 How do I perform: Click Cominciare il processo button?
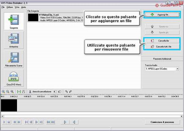162,122
